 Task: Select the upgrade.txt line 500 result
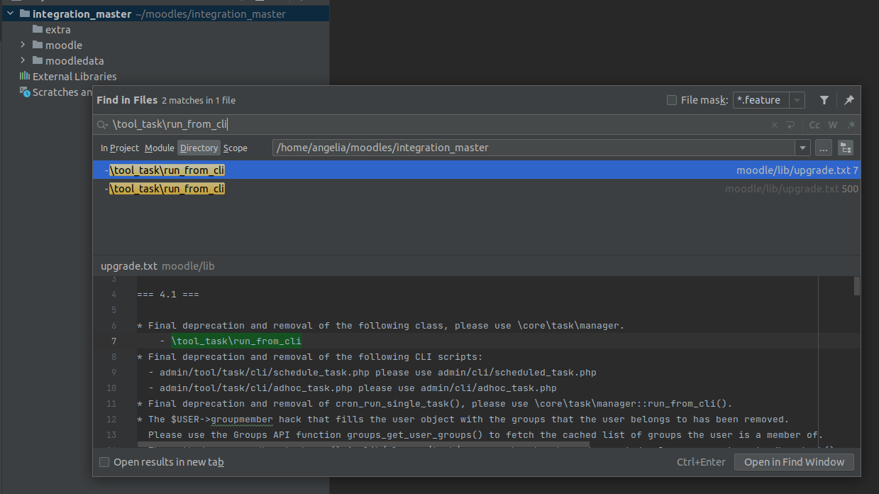[476, 189]
